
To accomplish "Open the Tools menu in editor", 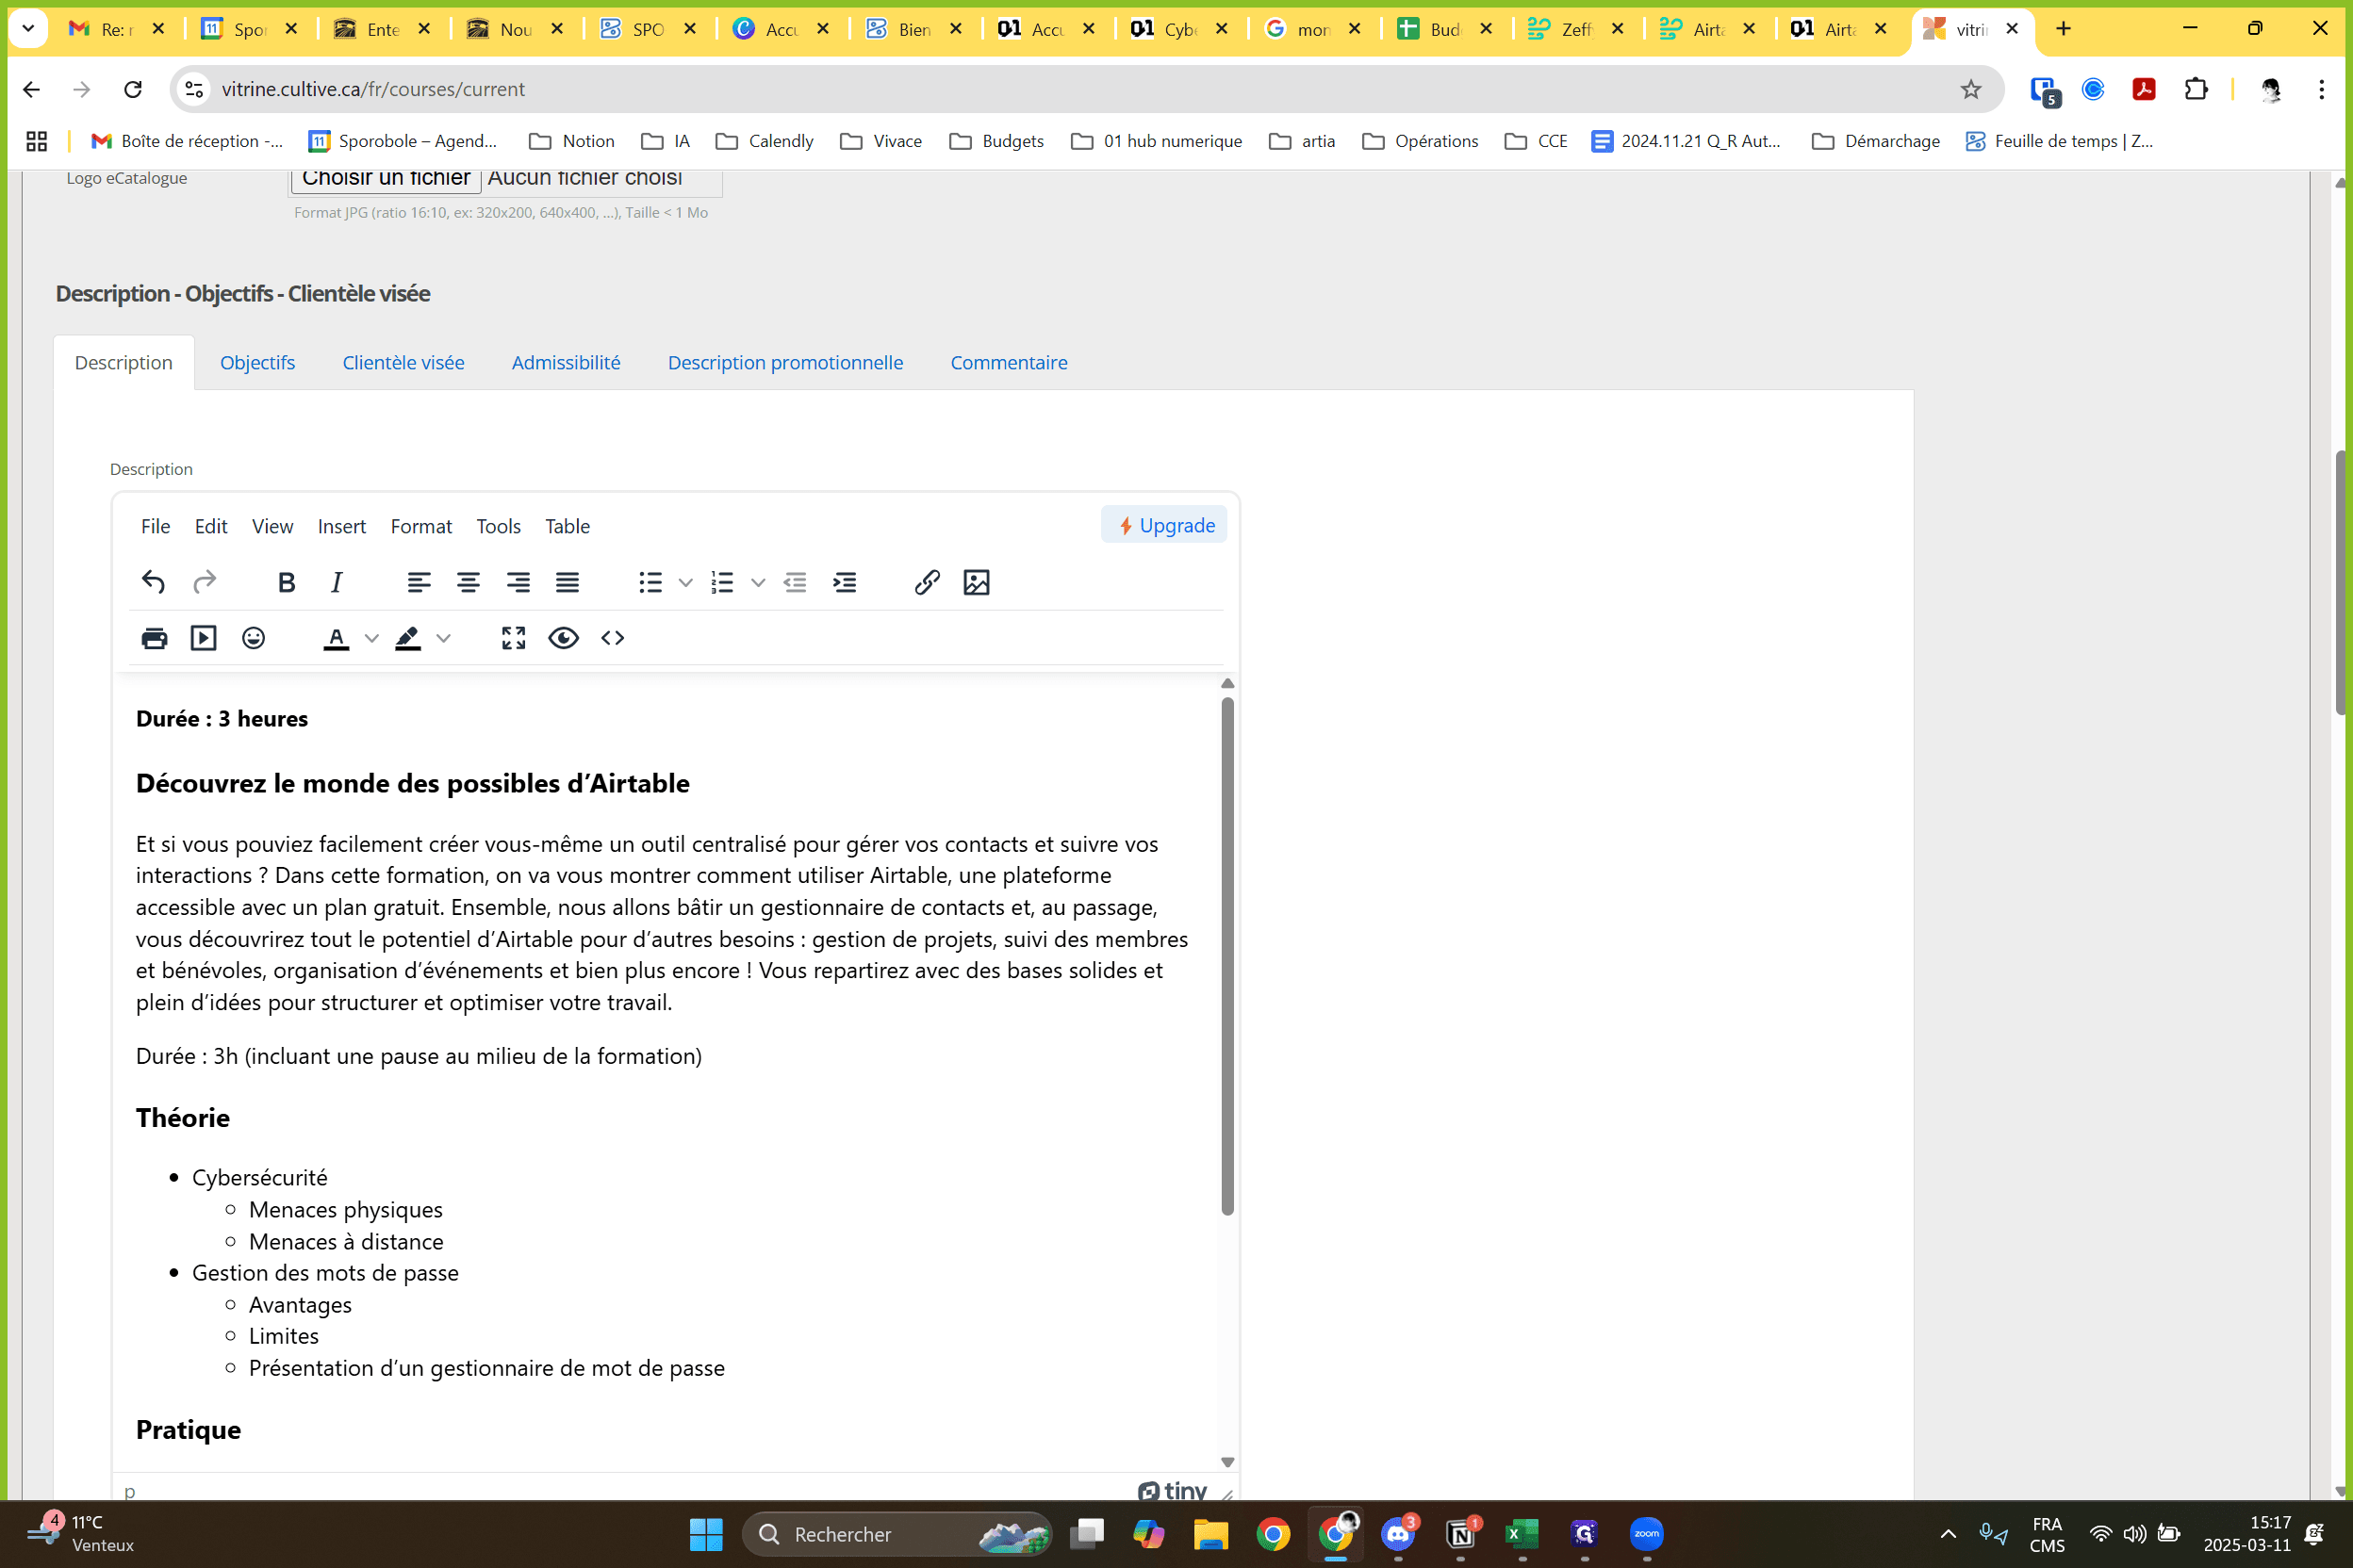I will tap(498, 526).
